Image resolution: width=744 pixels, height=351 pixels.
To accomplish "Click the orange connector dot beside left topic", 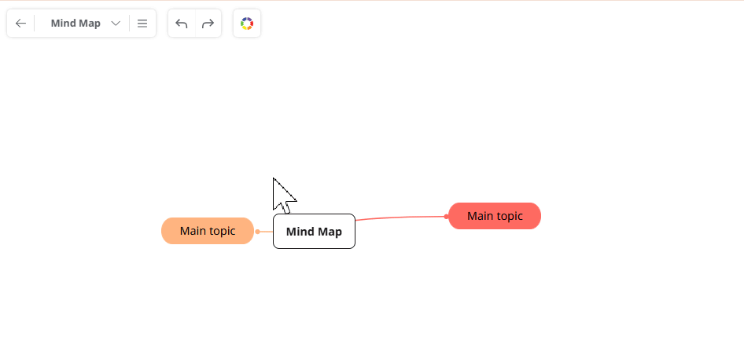I will (257, 232).
